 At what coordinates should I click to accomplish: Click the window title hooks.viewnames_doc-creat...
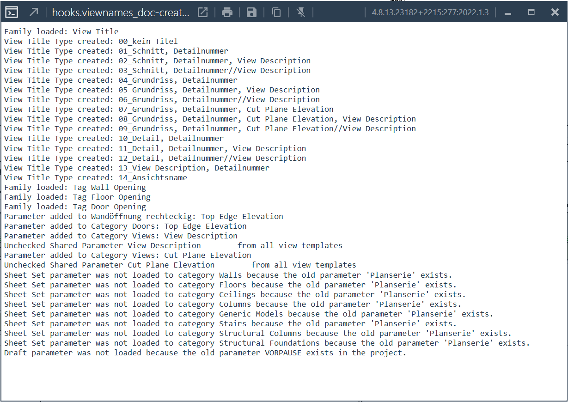(121, 12)
